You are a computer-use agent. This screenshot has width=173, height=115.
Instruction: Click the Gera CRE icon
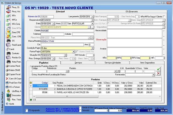point(8,32)
